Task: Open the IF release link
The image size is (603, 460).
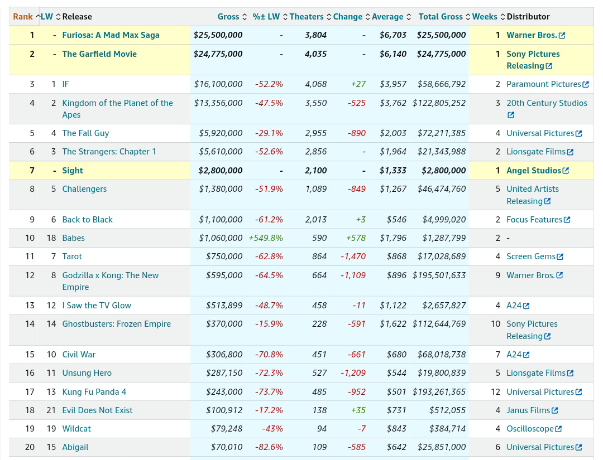Action: tap(65, 84)
